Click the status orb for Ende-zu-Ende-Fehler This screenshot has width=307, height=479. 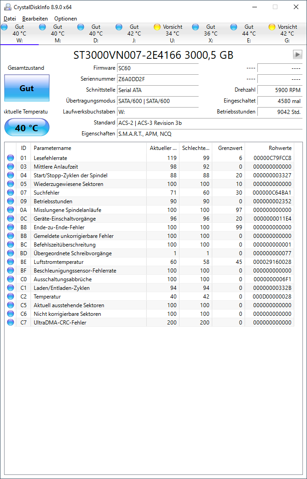[10, 227]
